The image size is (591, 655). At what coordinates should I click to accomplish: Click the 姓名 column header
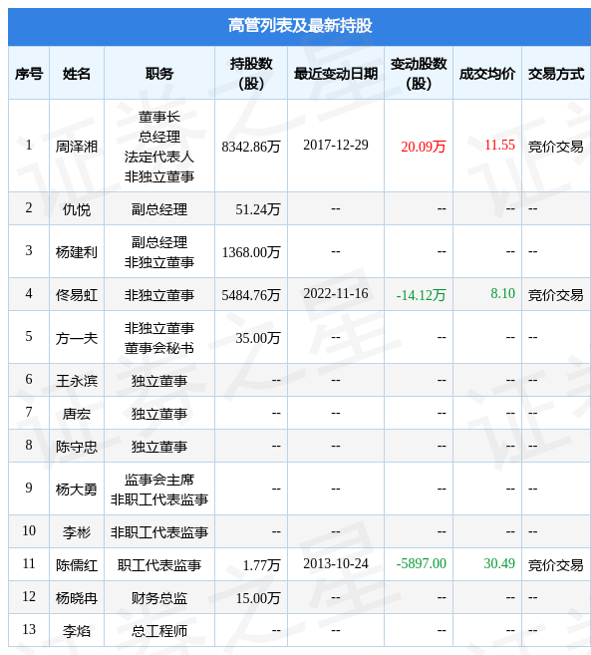coord(77,74)
